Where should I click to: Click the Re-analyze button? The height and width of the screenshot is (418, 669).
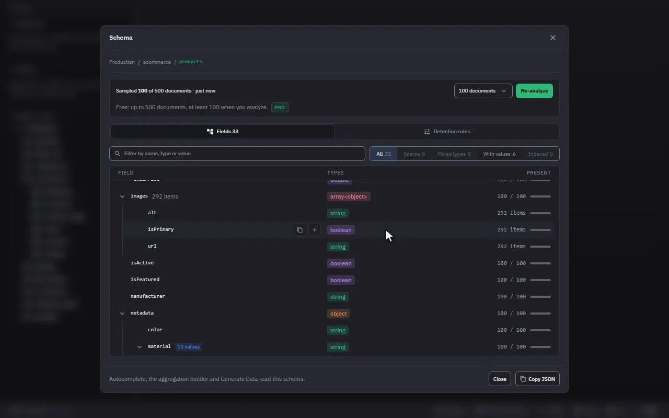coord(534,91)
